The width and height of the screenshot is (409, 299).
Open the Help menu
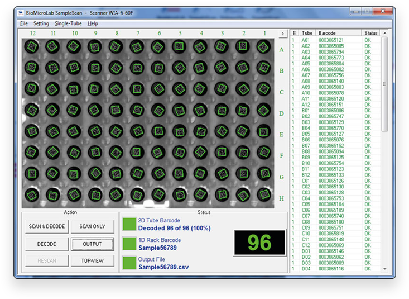93,23
